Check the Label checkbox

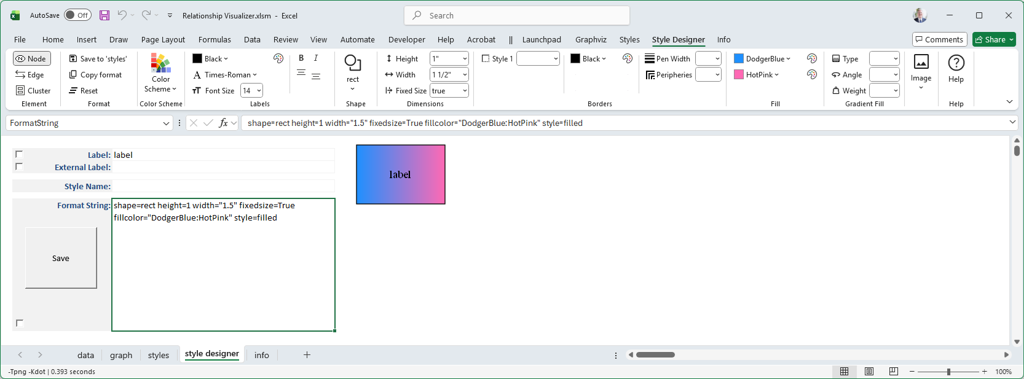tap(19, 154)
